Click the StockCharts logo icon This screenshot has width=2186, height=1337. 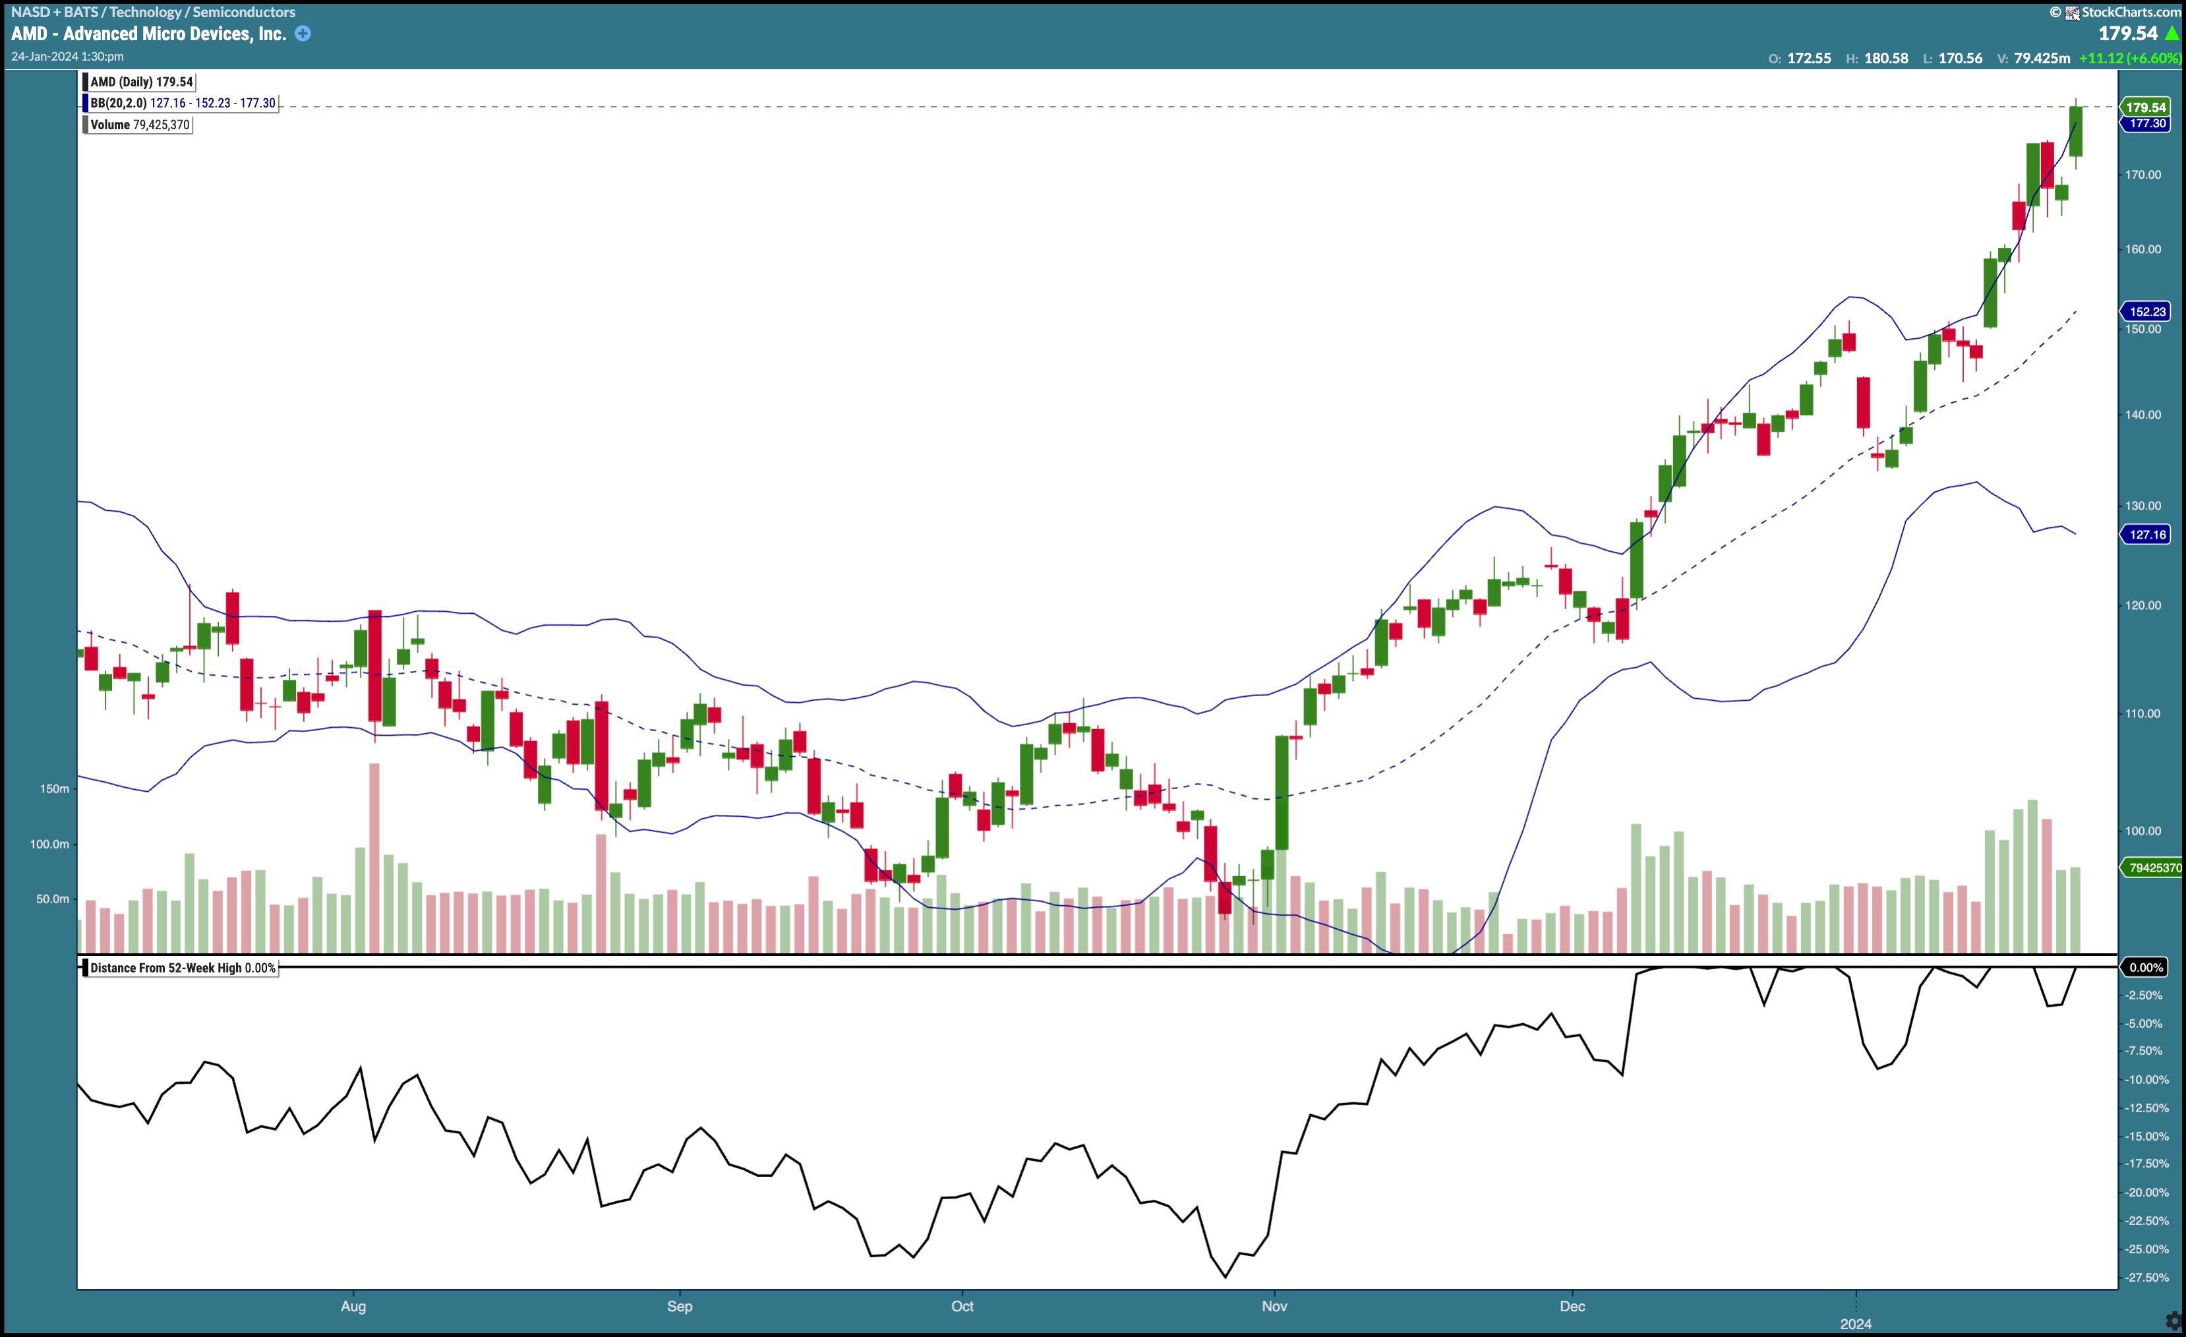point(2073,13)
